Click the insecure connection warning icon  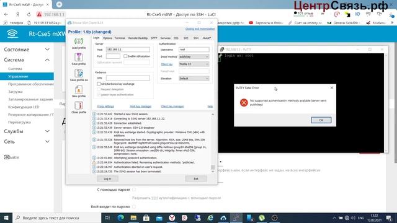pos(39,14)
